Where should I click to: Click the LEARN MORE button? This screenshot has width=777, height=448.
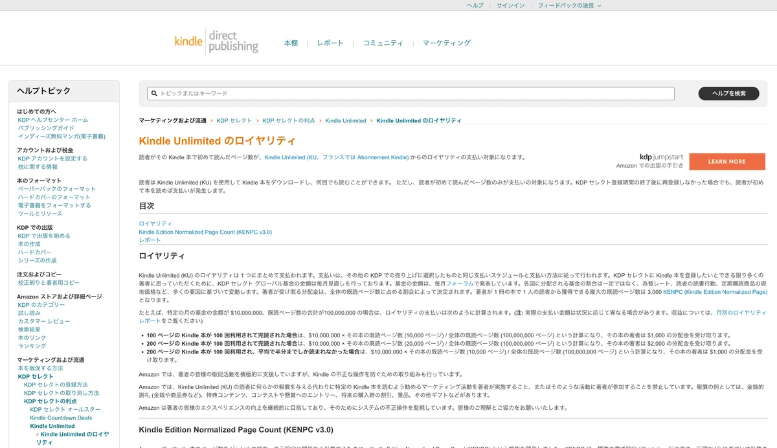pyautogui.click(x=727, y=162)
